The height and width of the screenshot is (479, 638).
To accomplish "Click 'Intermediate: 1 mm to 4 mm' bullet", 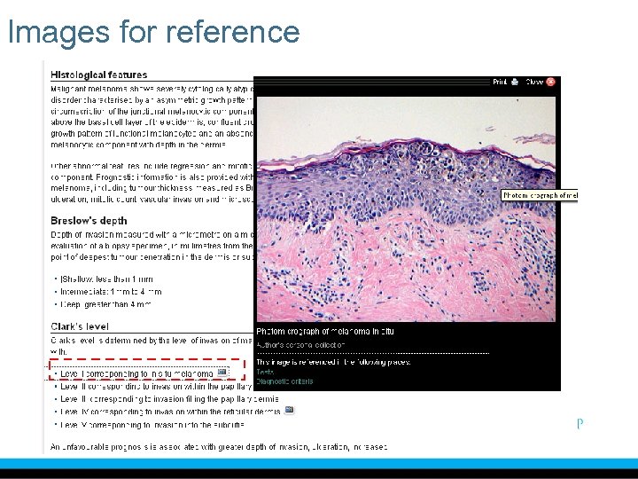I will (111, 292).
